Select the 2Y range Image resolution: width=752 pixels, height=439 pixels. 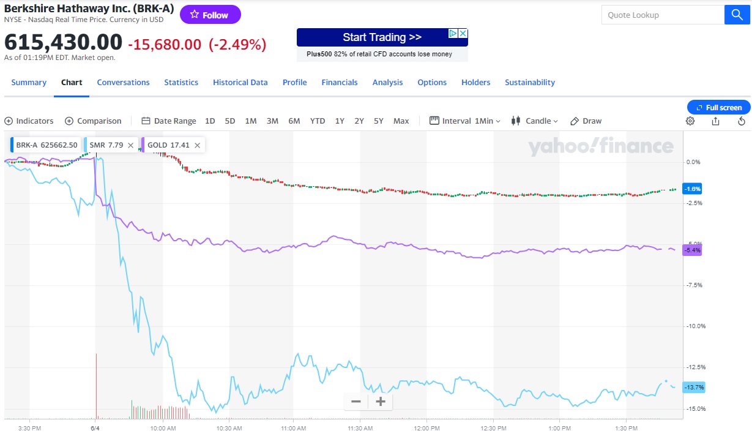359,121
